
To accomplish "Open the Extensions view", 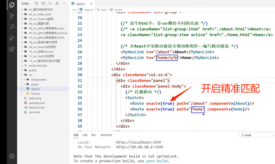I will click(x=12, y=49).
